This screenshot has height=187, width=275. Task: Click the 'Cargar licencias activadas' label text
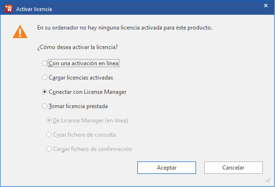click(81, 77)
